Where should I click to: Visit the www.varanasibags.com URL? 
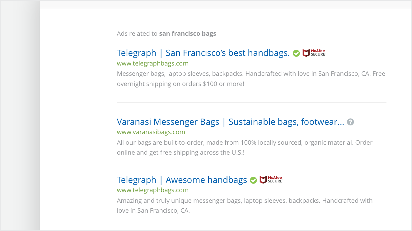coord(151,132)
